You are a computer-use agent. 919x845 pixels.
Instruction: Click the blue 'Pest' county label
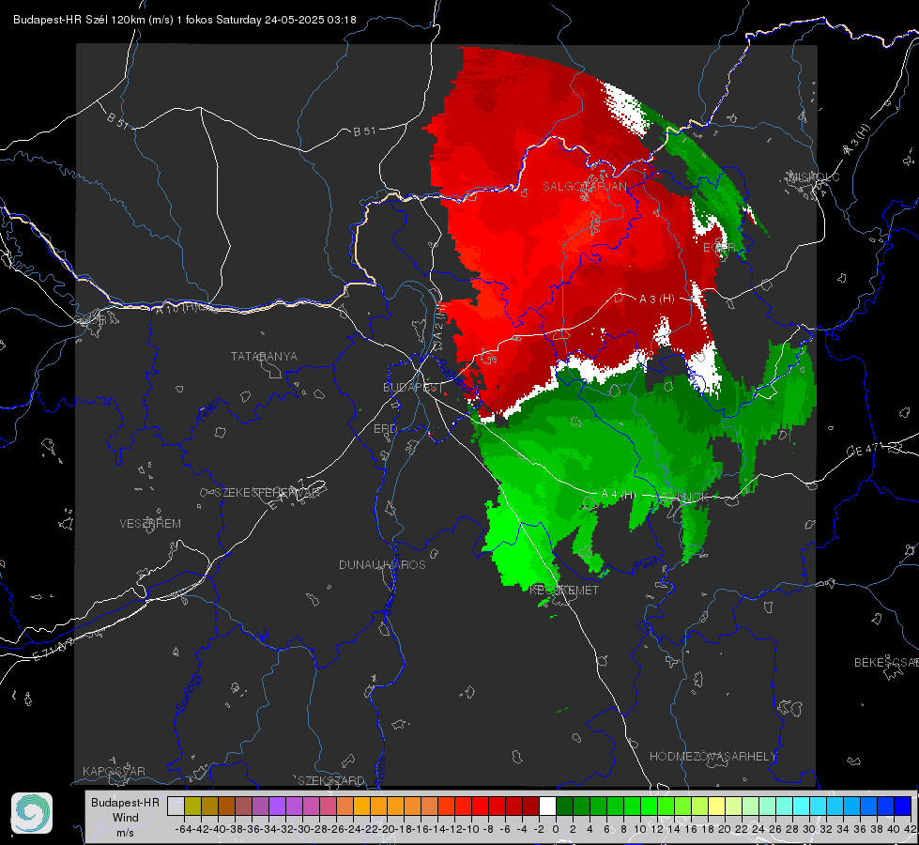tap(647, 565)
